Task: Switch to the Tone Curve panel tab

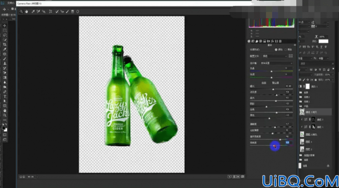Action: click(253, 41)
